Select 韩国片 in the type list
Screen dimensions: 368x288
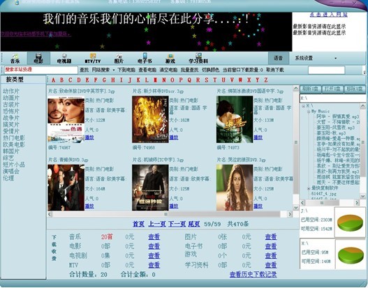click(11, 151)
